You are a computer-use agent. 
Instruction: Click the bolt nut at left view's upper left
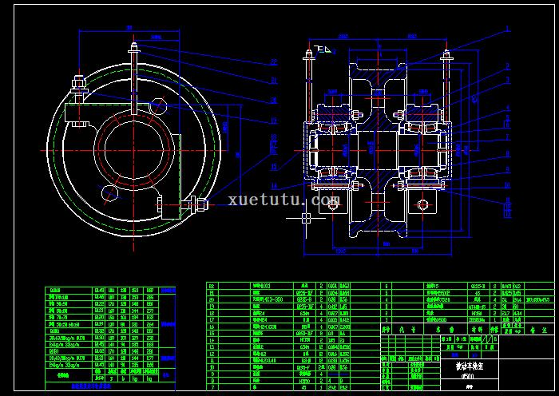click(x=79, y=82)
